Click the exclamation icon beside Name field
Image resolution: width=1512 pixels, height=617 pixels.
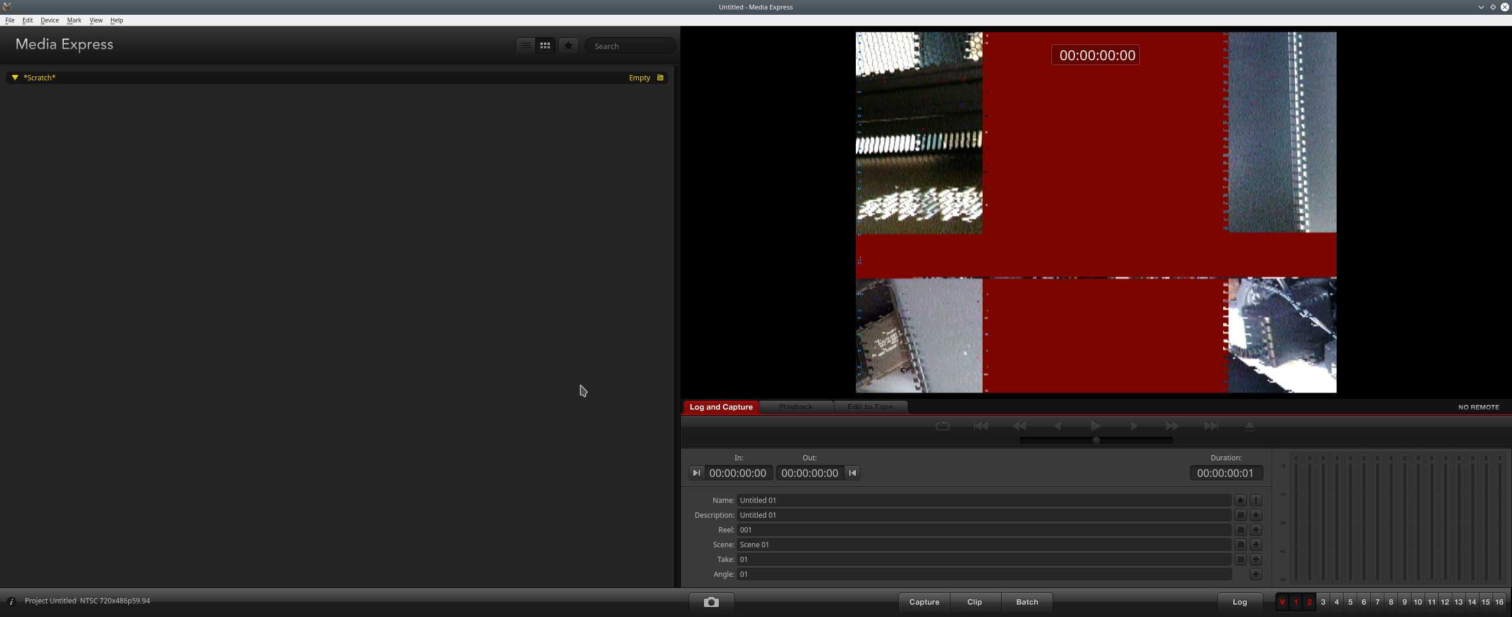pos(1256,500)
